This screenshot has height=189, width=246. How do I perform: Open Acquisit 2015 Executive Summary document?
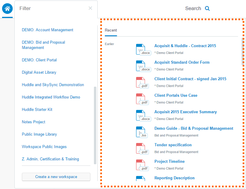(186, 112)
